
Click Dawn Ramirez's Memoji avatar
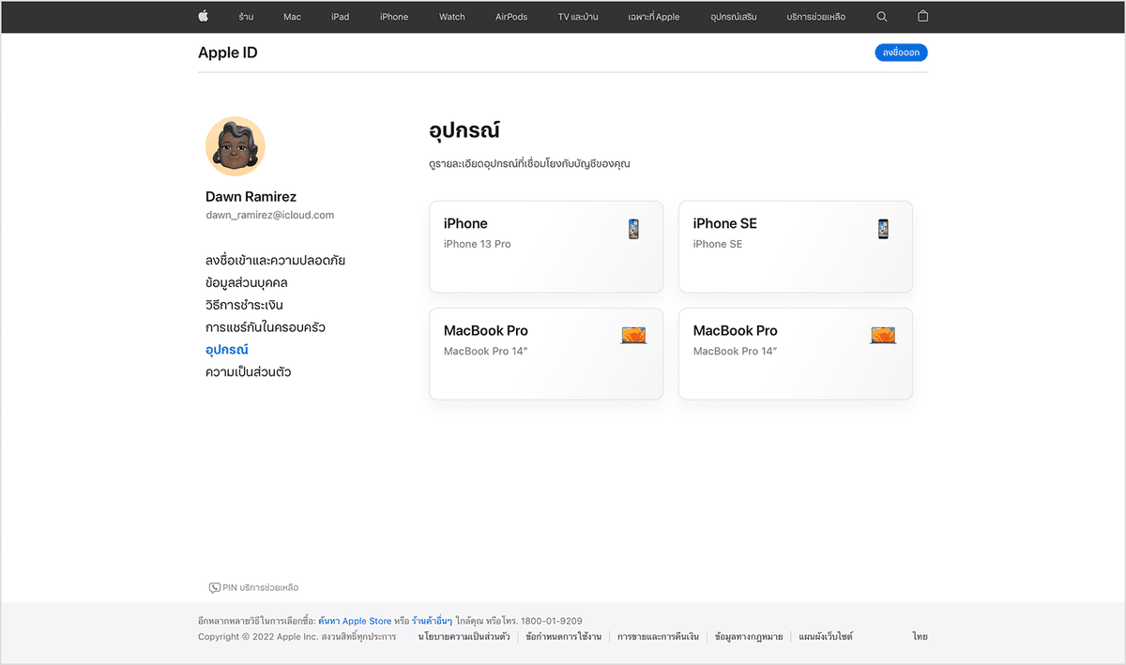(236, 146)
